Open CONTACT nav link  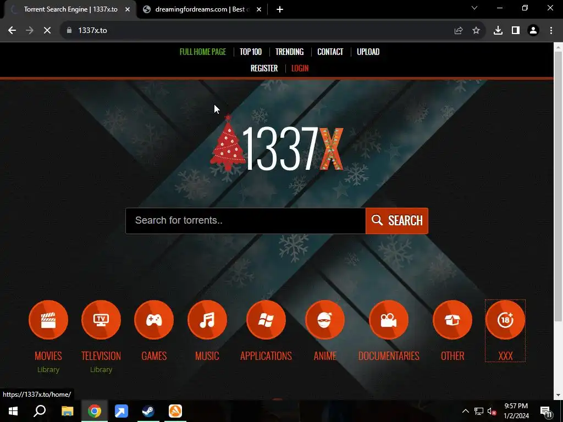point(330,52)
